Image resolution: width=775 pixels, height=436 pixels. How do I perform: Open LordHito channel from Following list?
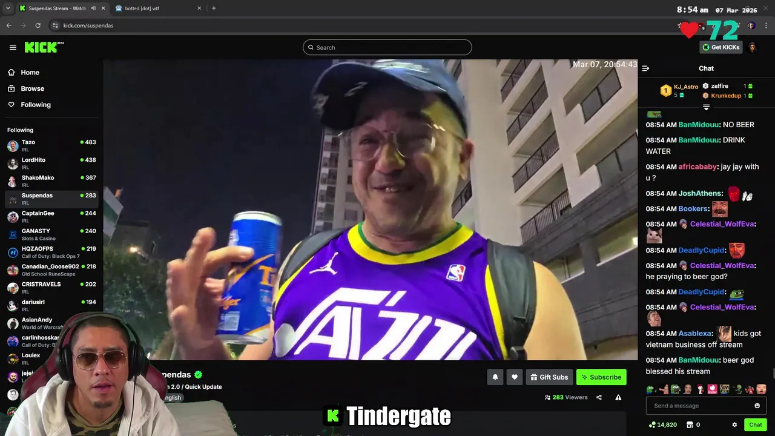[51, 163]
